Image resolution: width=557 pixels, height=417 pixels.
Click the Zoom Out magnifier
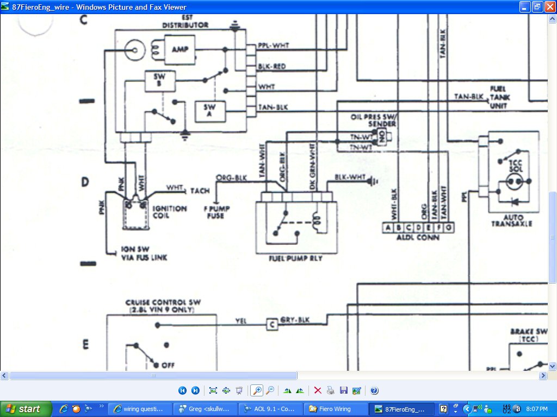pyautogui.click(x=270, y=390)
